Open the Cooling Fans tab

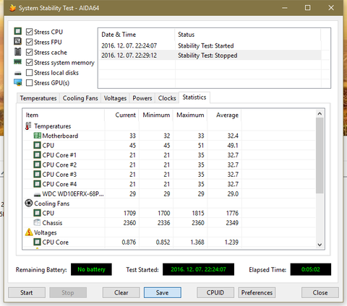tap(80, 98)
